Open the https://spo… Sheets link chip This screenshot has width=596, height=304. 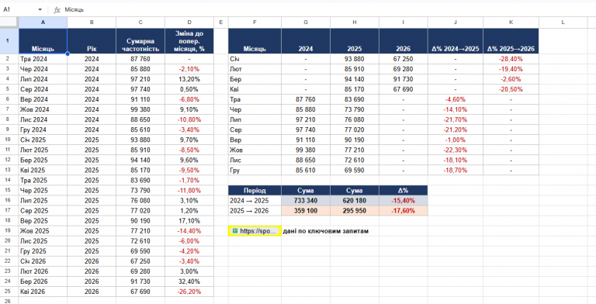click(x=255, y=231)
